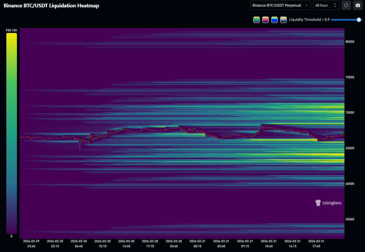Click the vertical color scale legend bar

[x=12, y=133]
